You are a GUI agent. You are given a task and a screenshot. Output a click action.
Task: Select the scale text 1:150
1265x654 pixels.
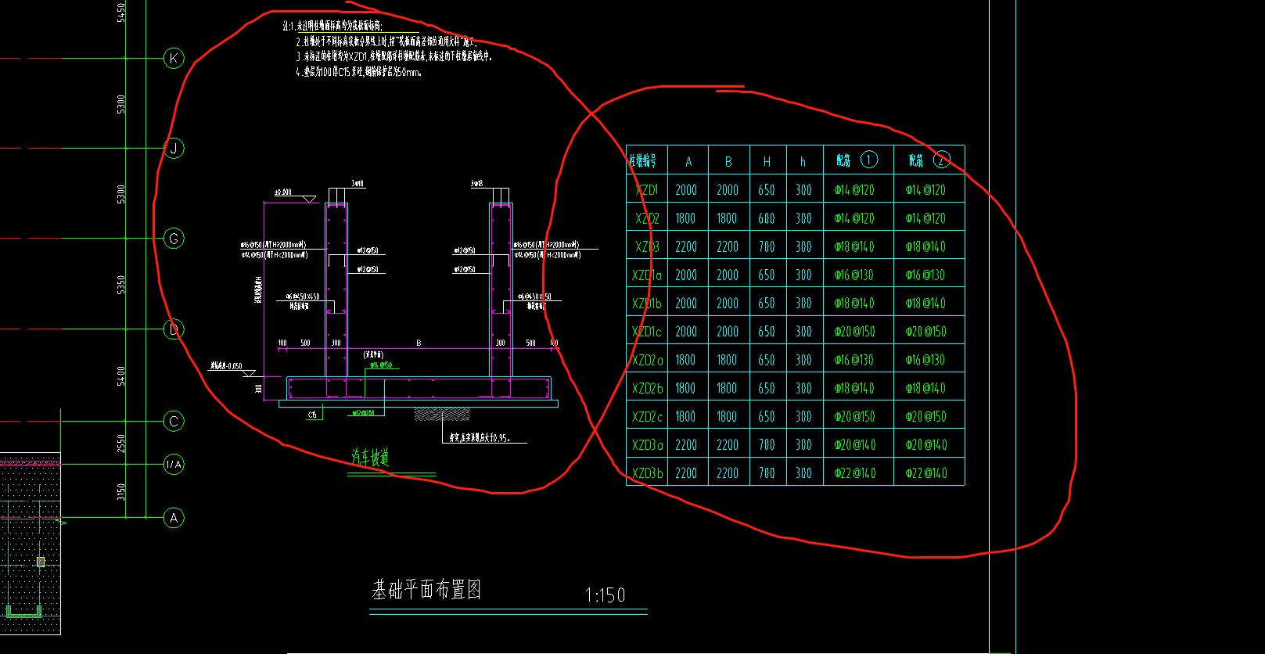(606, 595)
